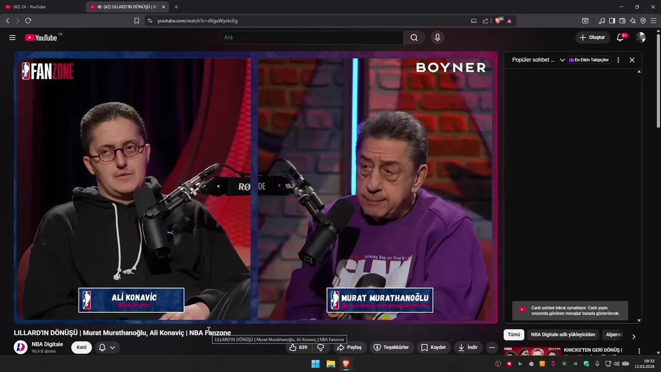Open Brave Rewards triangle icon

(x=509, y=21)
